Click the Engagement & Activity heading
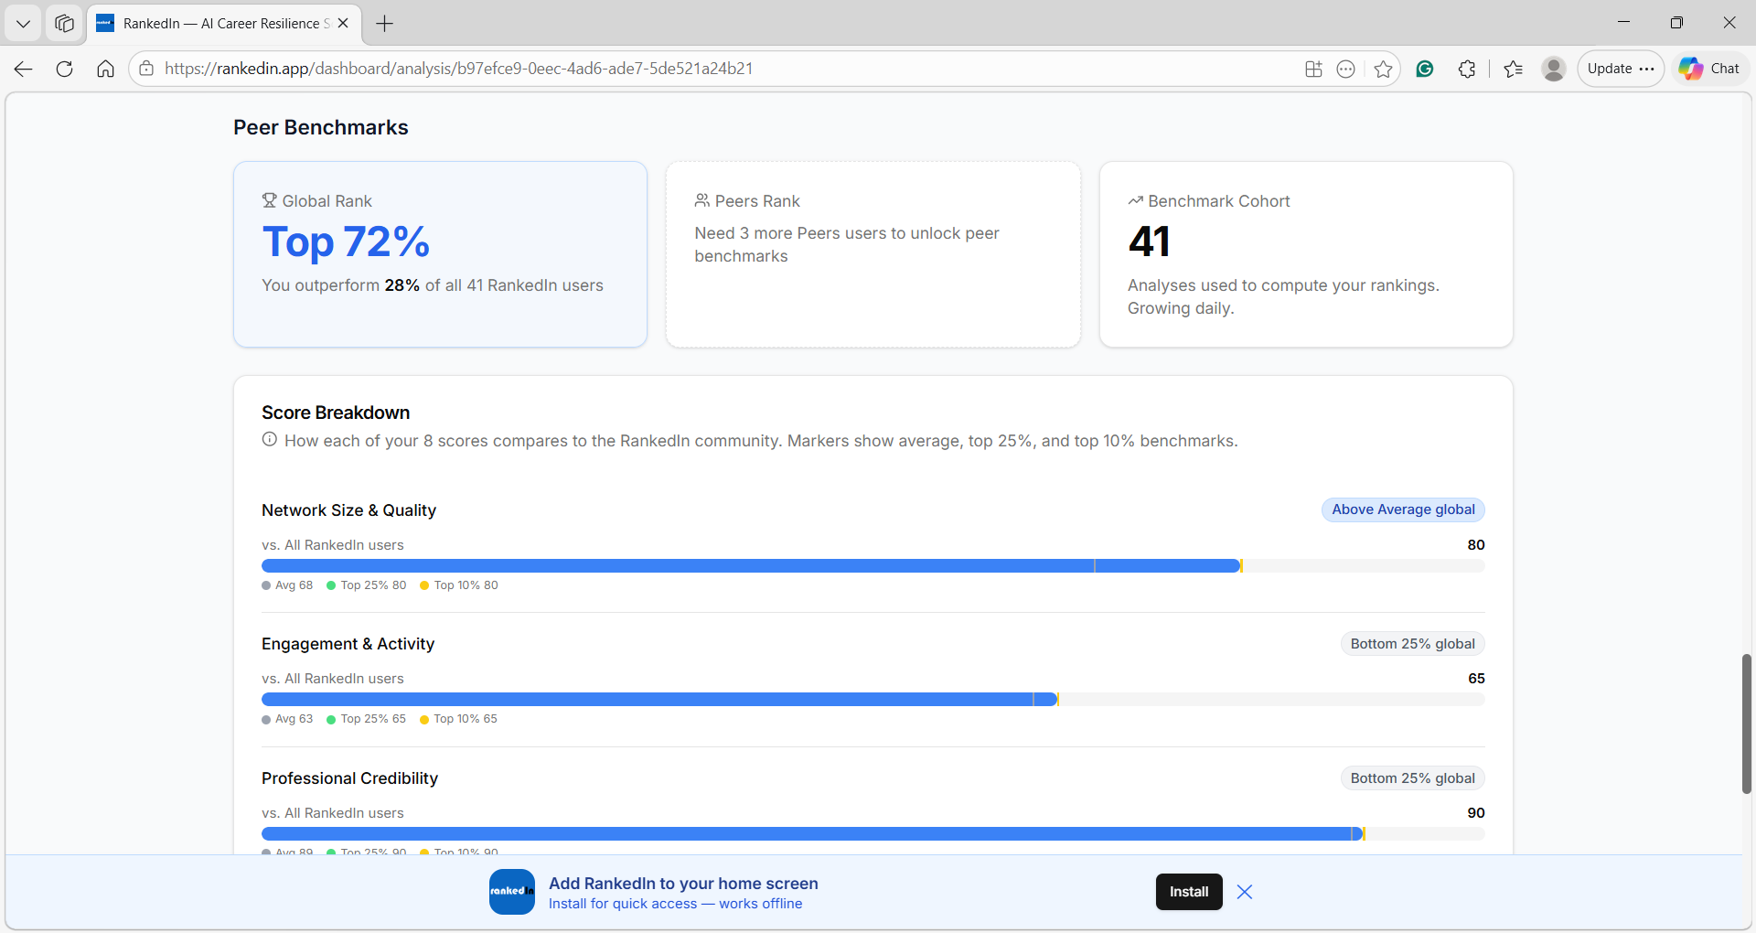Screen dimensions: 1756x933 (x=348, y=644)
